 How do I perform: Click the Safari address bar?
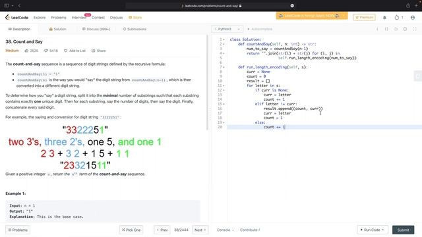211,6
